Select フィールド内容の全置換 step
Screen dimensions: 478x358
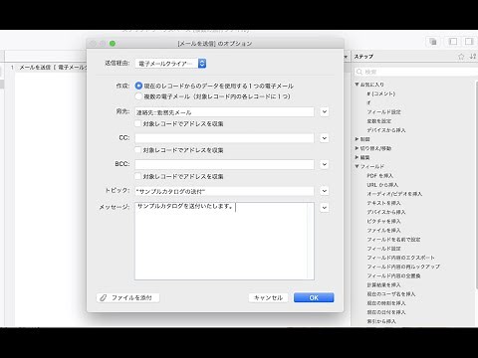393,275
